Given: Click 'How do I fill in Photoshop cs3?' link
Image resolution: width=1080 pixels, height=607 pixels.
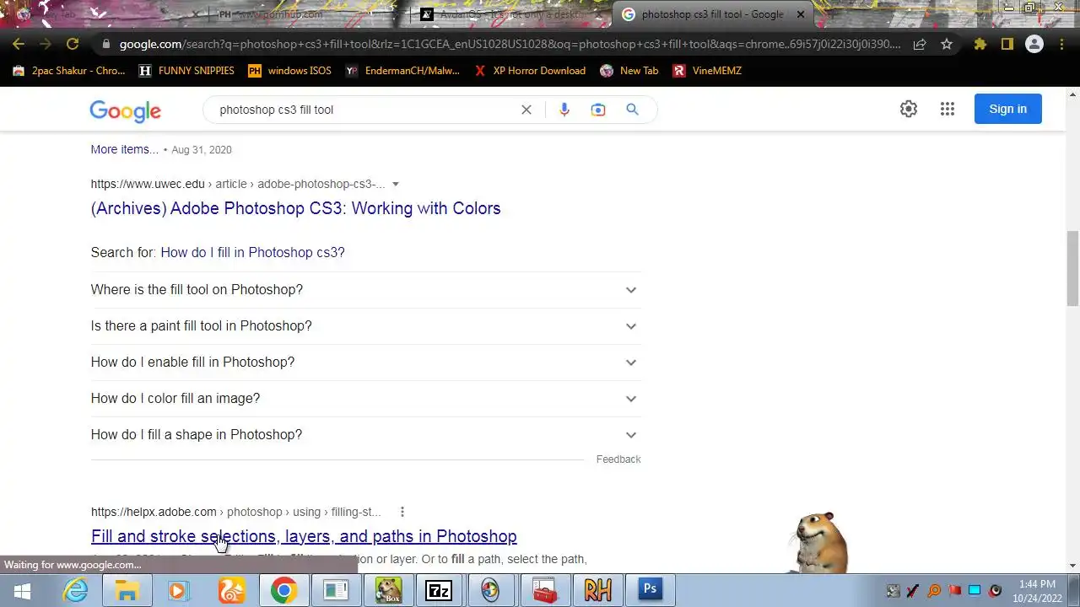Looking at the screenshot, I should point(252,252).
